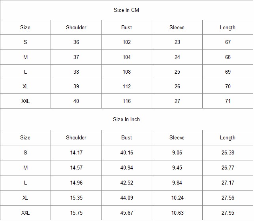Screen dimensions: 254x221
Task: Click the Sleeve header in the CM table
Action: pyautogui.click(x=177, y=28)
